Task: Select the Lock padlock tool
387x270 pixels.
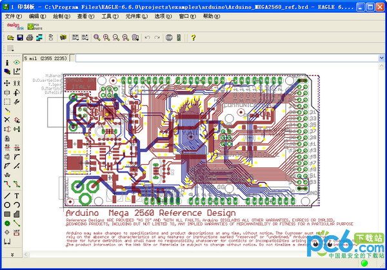Action: (x=7, y=139)
